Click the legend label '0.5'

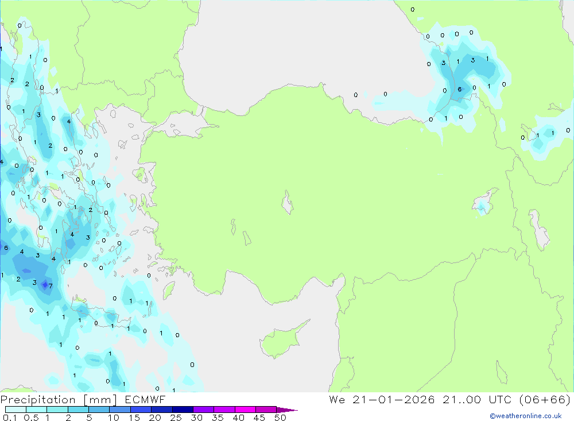pos(31,418)
